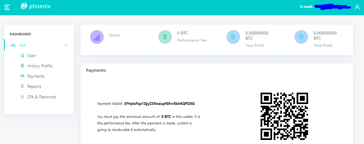Click the 0 BTC performance fee value
This screenshot has width=364, height=144.
coord(183,33)
